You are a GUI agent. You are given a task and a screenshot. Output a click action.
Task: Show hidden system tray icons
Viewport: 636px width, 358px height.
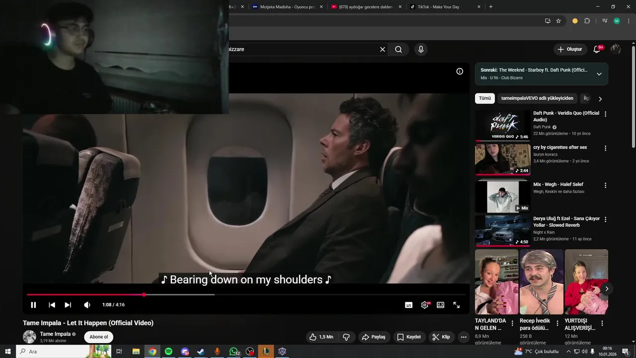point(568,352)
